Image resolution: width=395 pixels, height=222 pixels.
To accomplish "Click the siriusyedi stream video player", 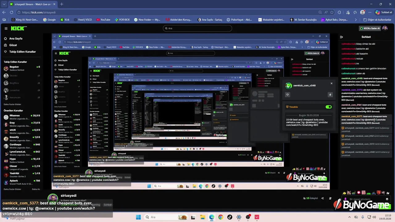I will (x=191, y=111).
